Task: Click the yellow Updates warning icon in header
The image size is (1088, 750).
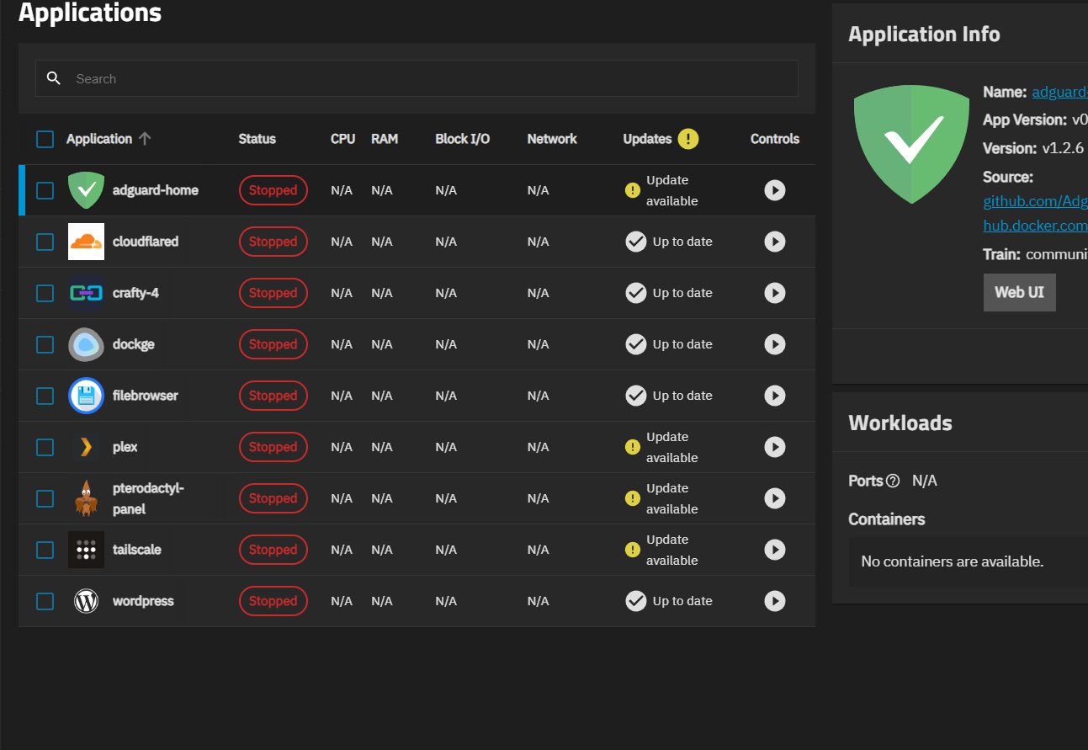Action: point(687,139)
